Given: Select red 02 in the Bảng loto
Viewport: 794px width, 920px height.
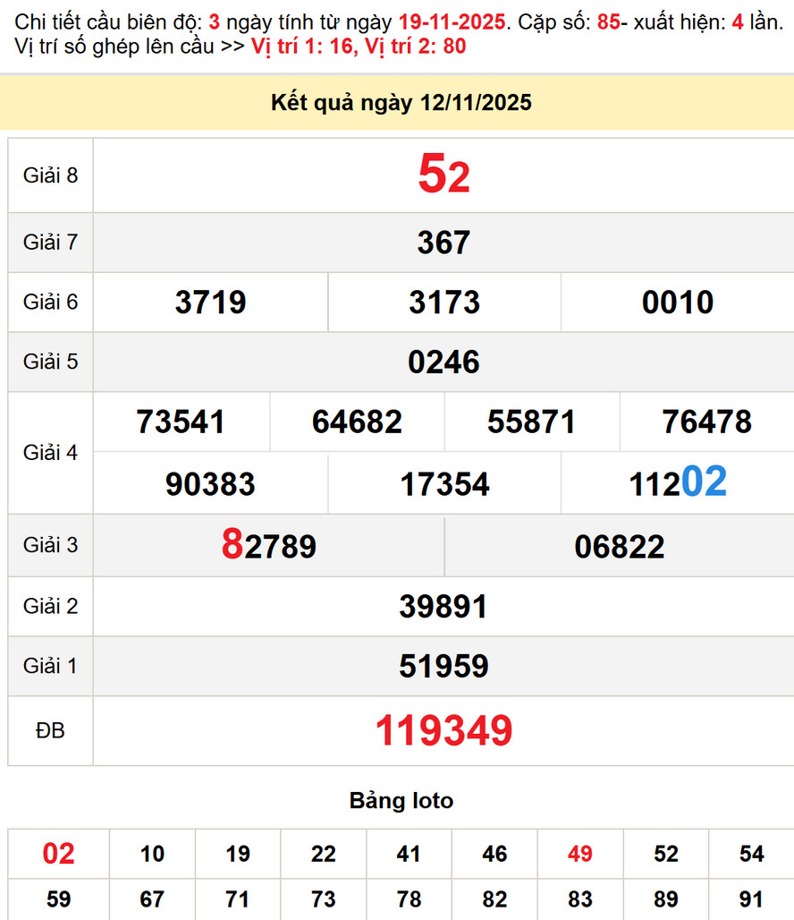Looking at the screenshot, I should [59, 854].
